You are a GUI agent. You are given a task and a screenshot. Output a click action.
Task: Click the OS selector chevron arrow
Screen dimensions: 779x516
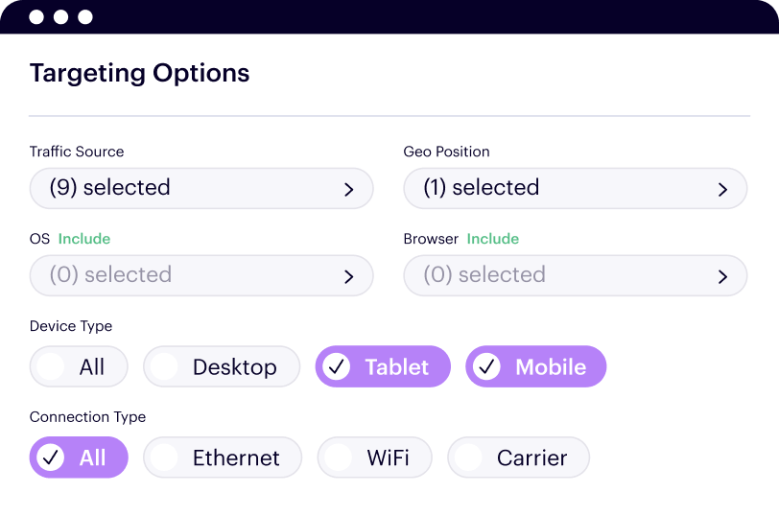[349, 277]
